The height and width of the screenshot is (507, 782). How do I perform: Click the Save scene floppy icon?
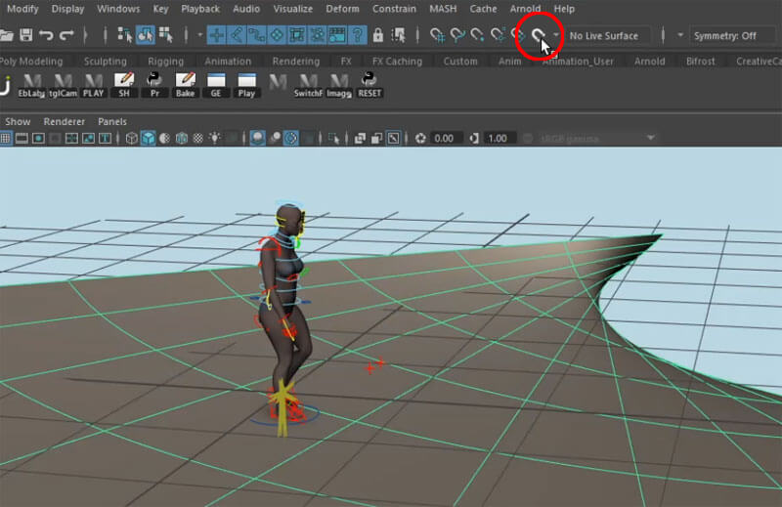[26, 35]
